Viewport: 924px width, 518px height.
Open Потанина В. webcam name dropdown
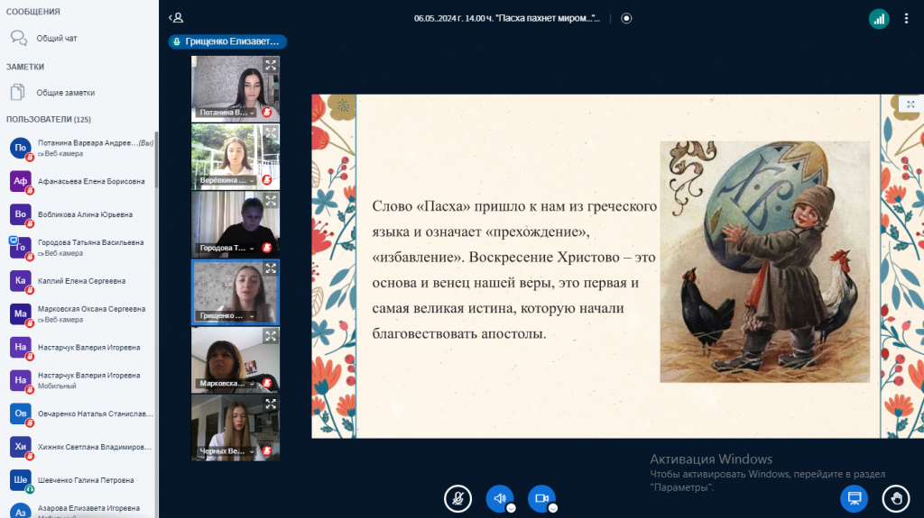pos(226,113)
